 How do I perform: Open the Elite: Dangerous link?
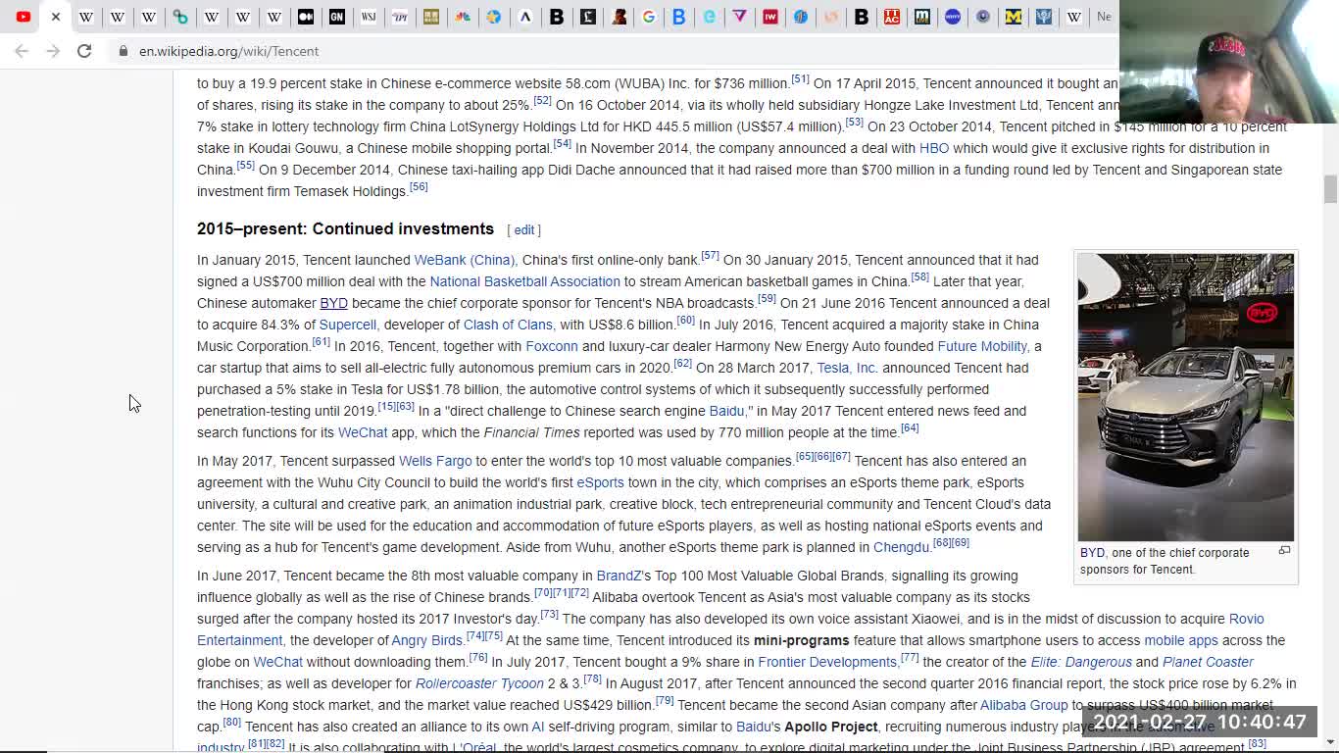coord(1081,662)
